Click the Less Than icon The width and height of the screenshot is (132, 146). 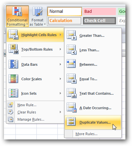pos(72,50)
